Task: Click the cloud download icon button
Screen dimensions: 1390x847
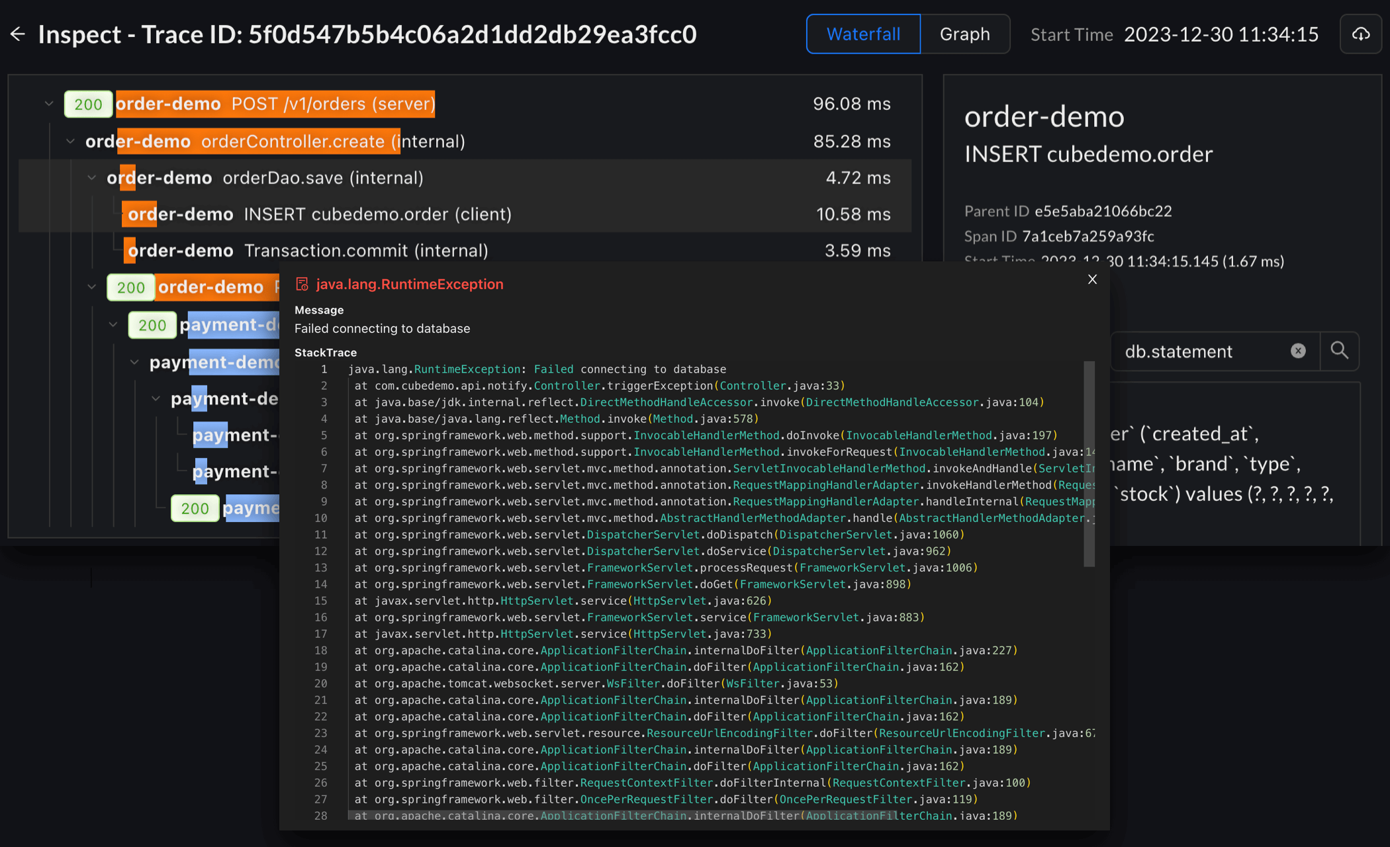Action: 1361,34
